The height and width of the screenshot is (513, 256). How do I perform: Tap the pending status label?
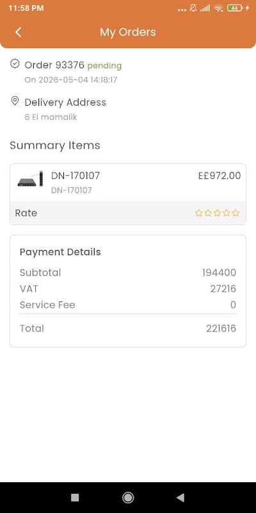click(x=104, y=66)
